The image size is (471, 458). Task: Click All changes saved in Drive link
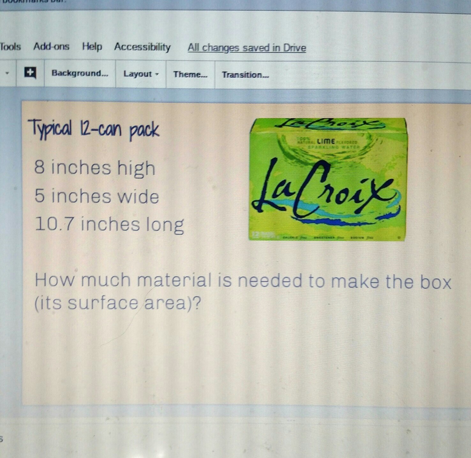pyautogui.click(x=247, y=48)
